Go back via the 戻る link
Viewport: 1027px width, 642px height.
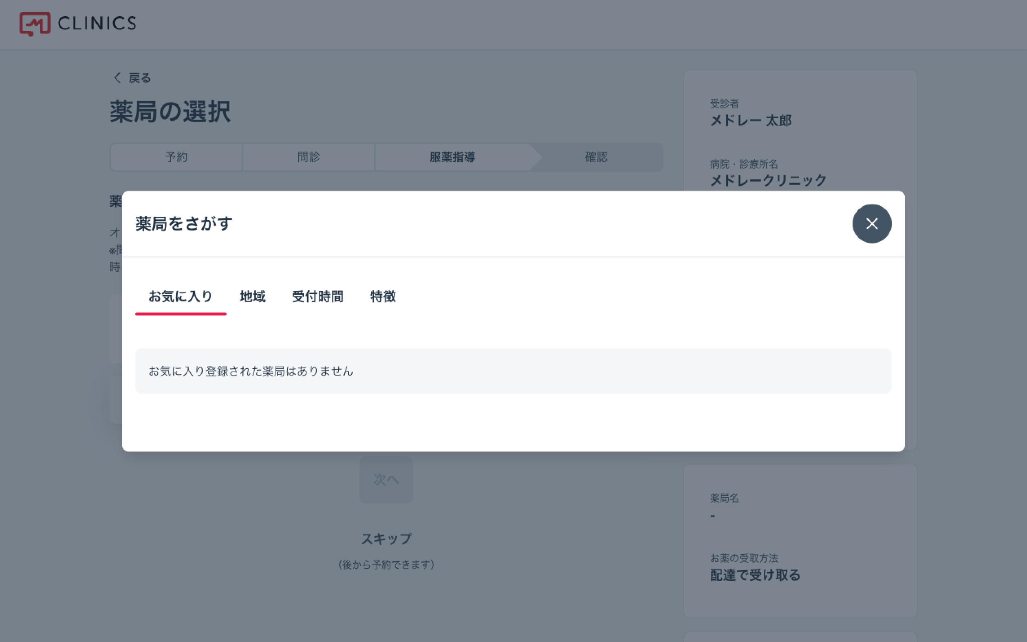tap(139, 78)
